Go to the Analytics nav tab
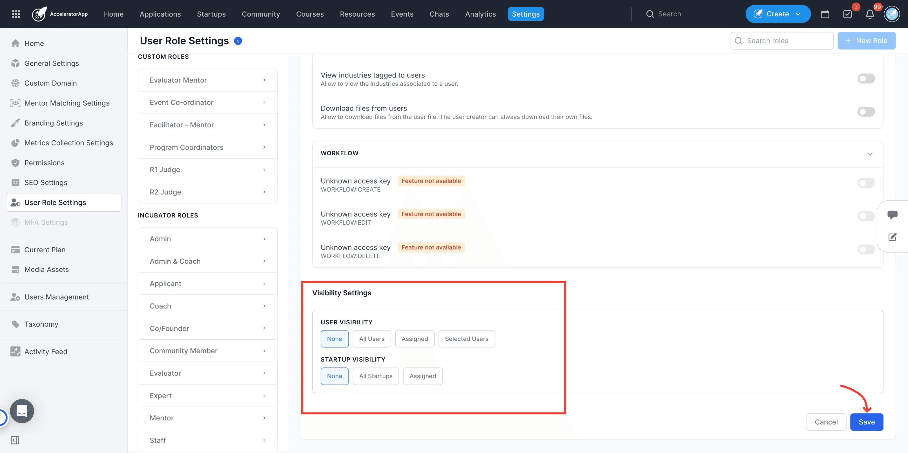 tap(480, 14)
